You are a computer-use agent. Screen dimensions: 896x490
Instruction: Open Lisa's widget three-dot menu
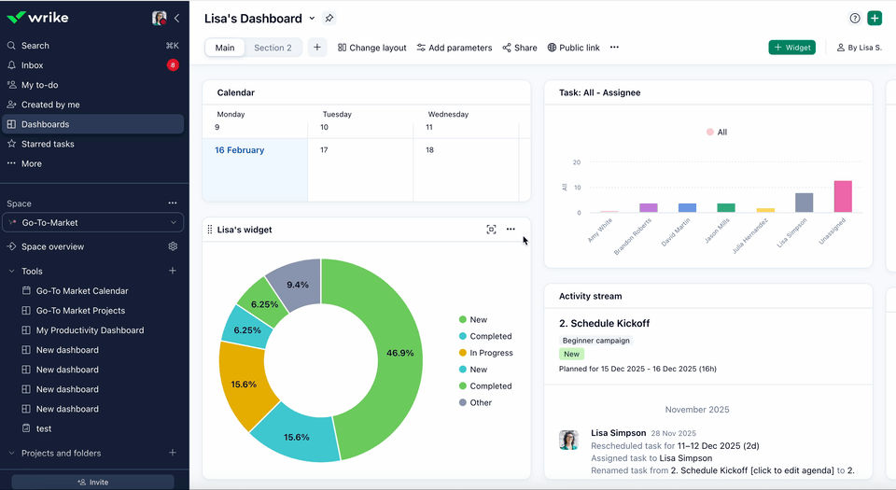[x=511, y=230]
